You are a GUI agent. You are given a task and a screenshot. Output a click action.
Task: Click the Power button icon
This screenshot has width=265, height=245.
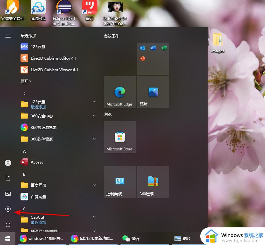8,224
